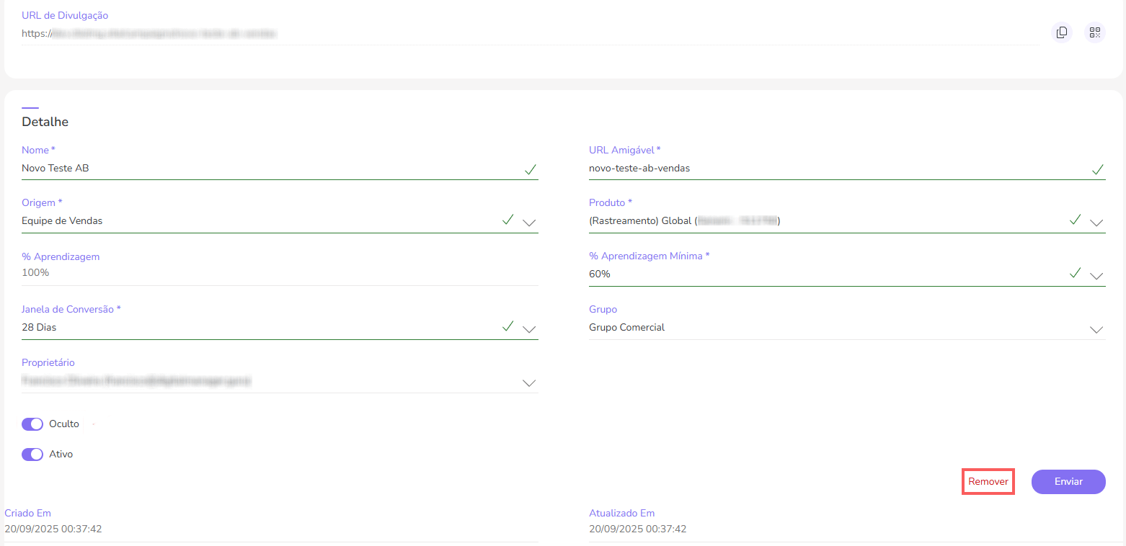This screenshot has height=546, width=1126.
Task: Focus the URL Amigável input field
Action: coord(829,169)
